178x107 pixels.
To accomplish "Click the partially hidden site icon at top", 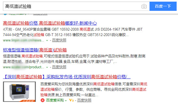I will pyautogui.click(x=5, y=14).
